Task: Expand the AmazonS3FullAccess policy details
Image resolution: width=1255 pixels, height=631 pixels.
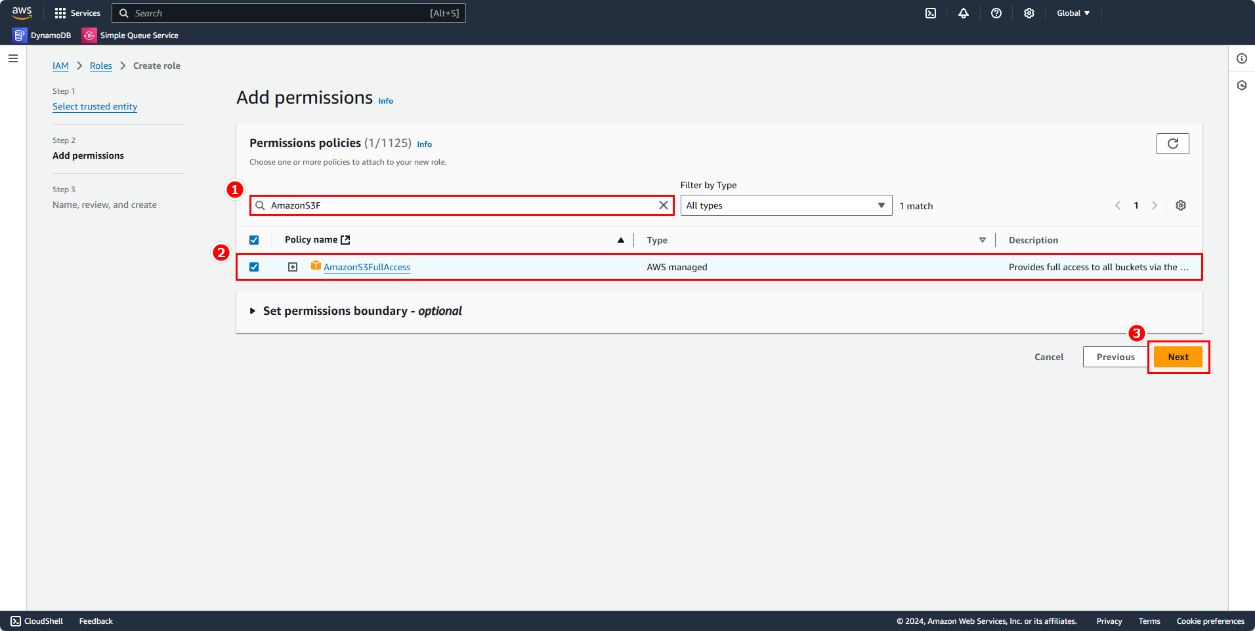Action: coord(293,267)
